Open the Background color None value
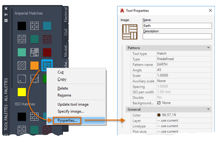Image resolution: width=215 pixels, height=141 pixels. point(184,103)
